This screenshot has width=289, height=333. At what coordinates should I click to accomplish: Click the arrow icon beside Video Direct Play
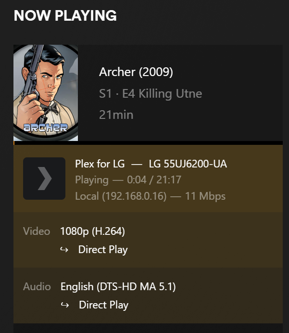(x=64, y=250)
